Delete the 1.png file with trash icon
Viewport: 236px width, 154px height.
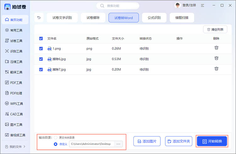click(x=216, y=48)
